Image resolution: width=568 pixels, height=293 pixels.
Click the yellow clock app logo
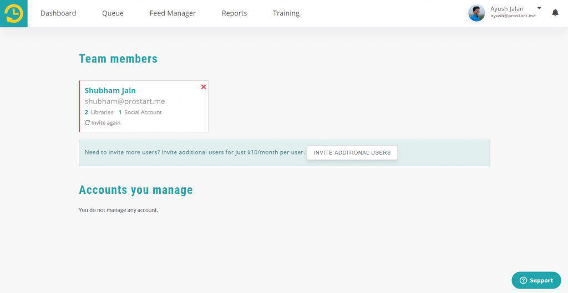tap(14, 13)
